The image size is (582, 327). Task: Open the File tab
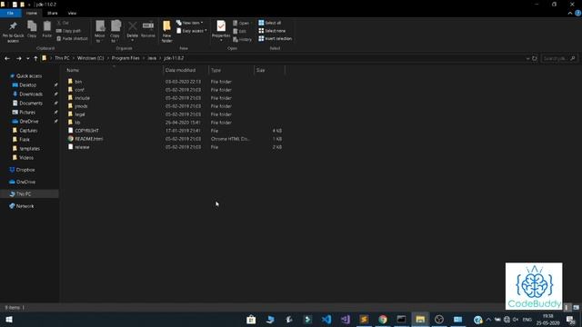[x=10, y=13]
